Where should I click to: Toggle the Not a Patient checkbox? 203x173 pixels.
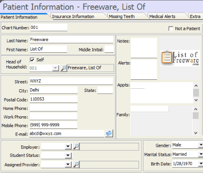point(171,28)
